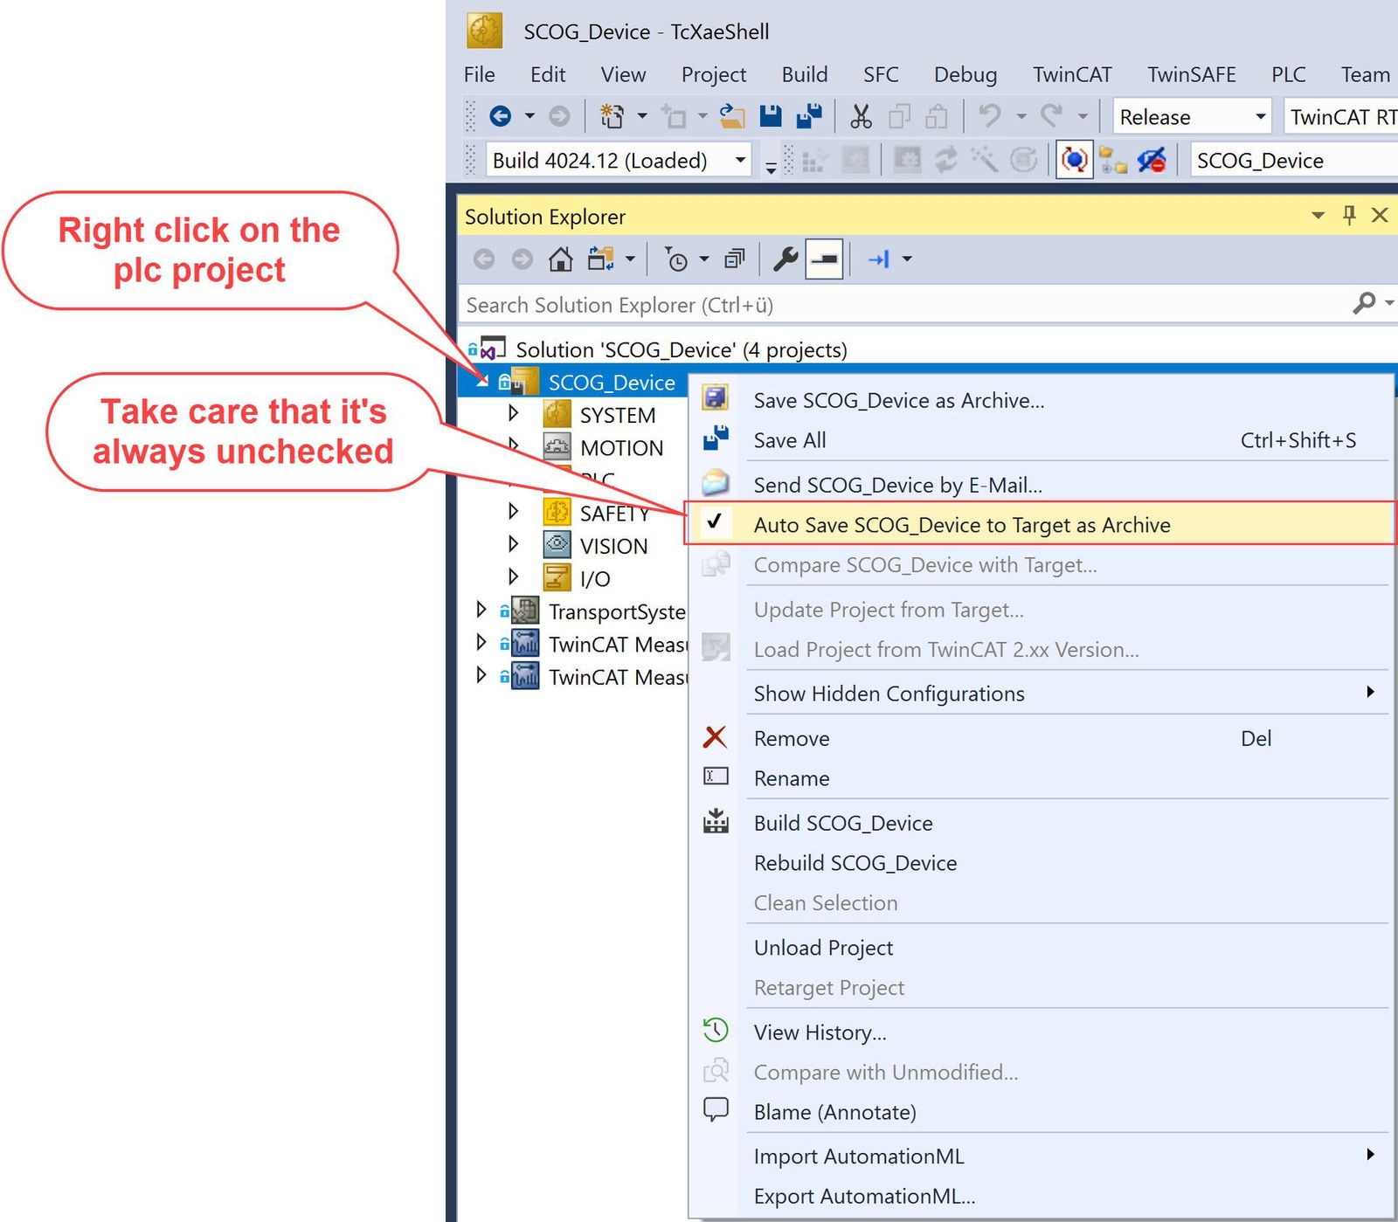
Task: Click the Save All toolbar icon
Action: (810, 116)
